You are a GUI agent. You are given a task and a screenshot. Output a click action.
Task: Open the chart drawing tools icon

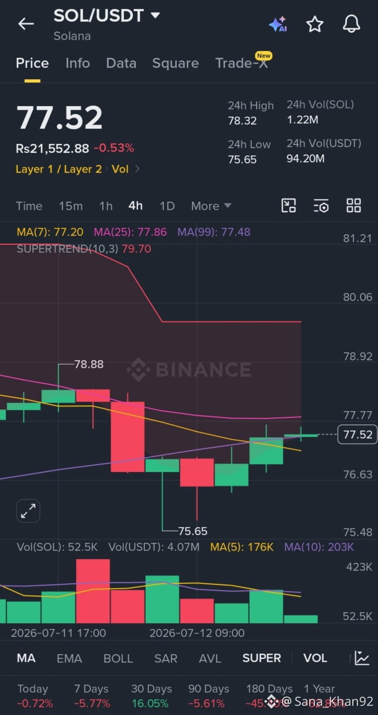coord(289,206)
